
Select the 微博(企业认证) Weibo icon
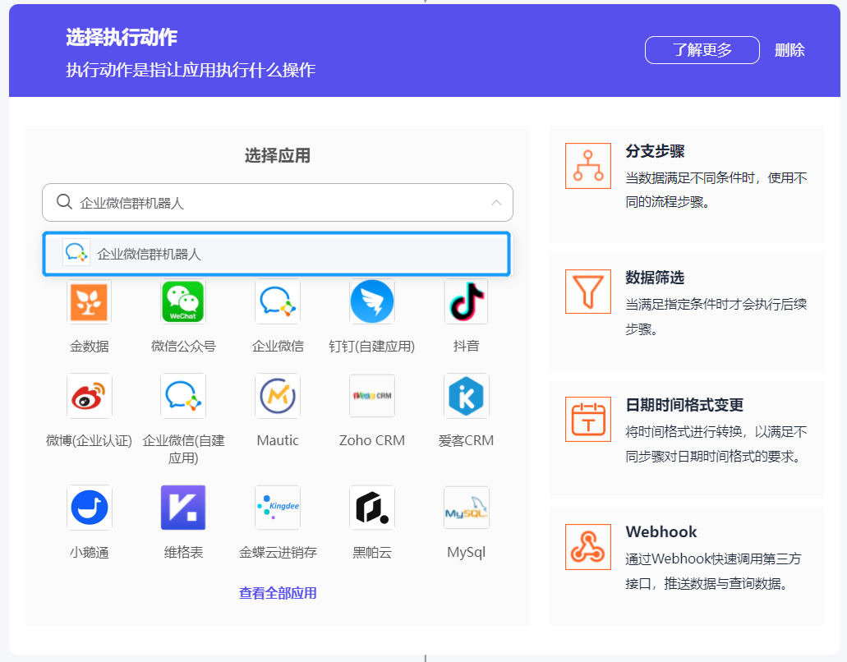point(89,396)
